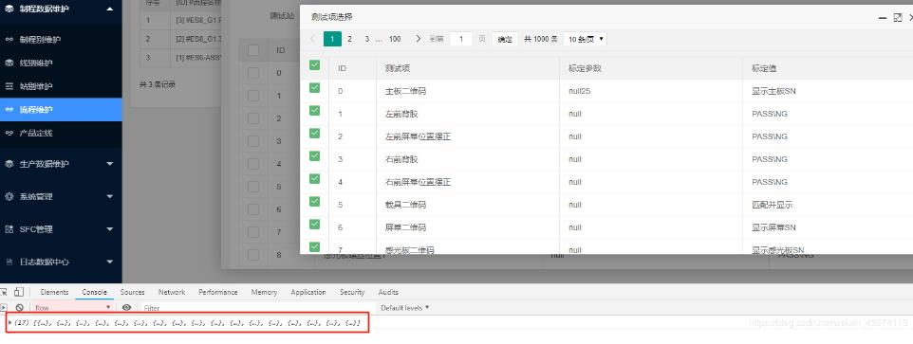Expand the 生产数据维护 sidebar group
The width and height of the screenshot is (913, 344).
point(61,164)
